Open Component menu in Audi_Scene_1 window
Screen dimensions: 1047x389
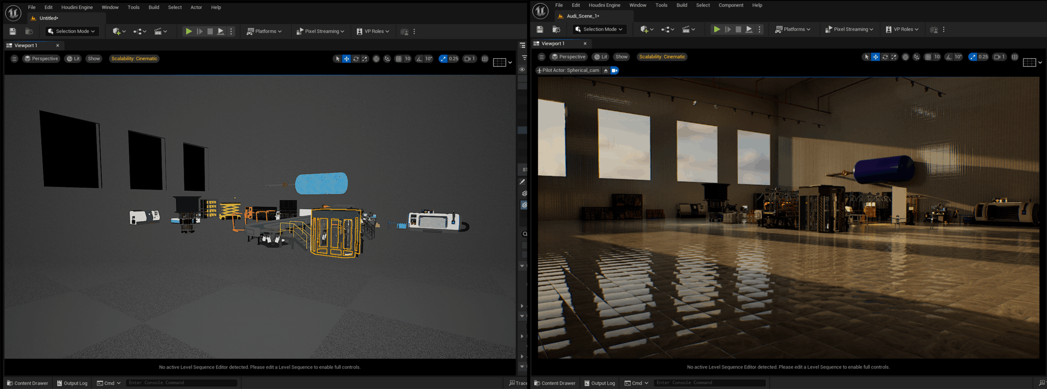pos(731,5)
